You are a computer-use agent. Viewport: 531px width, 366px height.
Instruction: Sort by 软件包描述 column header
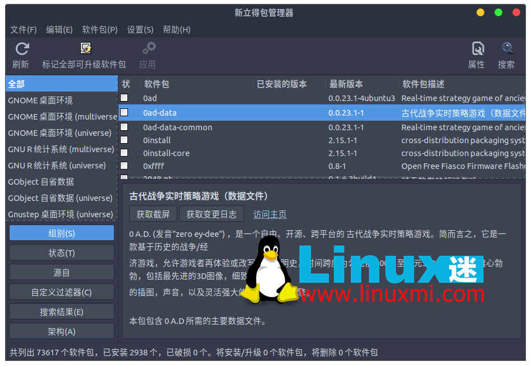click(x=463, y=84)
